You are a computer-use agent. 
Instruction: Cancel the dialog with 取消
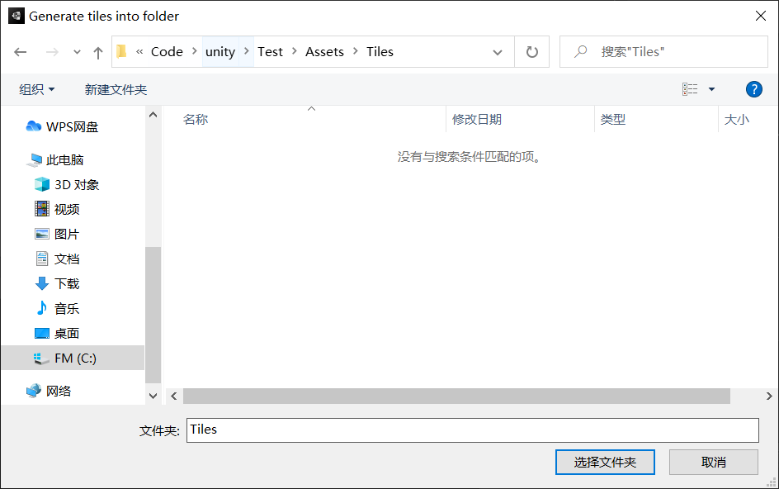pos(713,462)
